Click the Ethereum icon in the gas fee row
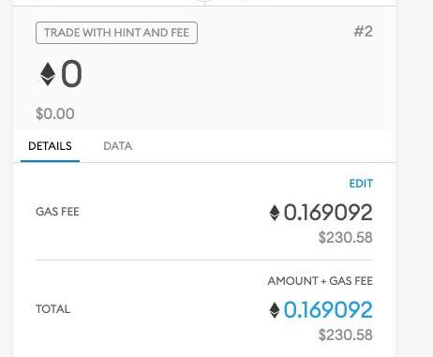The width and height of the screenshot is (433, 357). [275, 213]
